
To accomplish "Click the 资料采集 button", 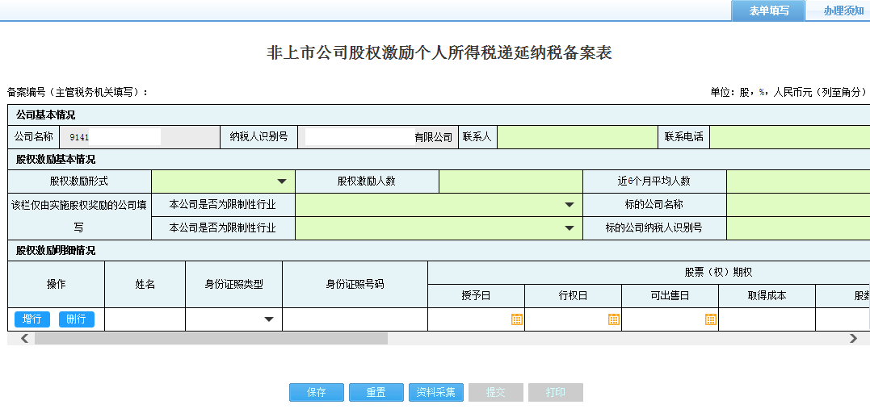I will pos(435,393).
